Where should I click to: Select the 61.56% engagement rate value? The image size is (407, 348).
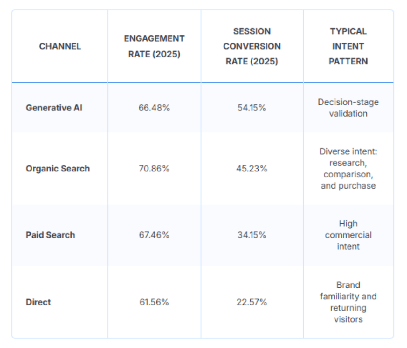[154, 302]
